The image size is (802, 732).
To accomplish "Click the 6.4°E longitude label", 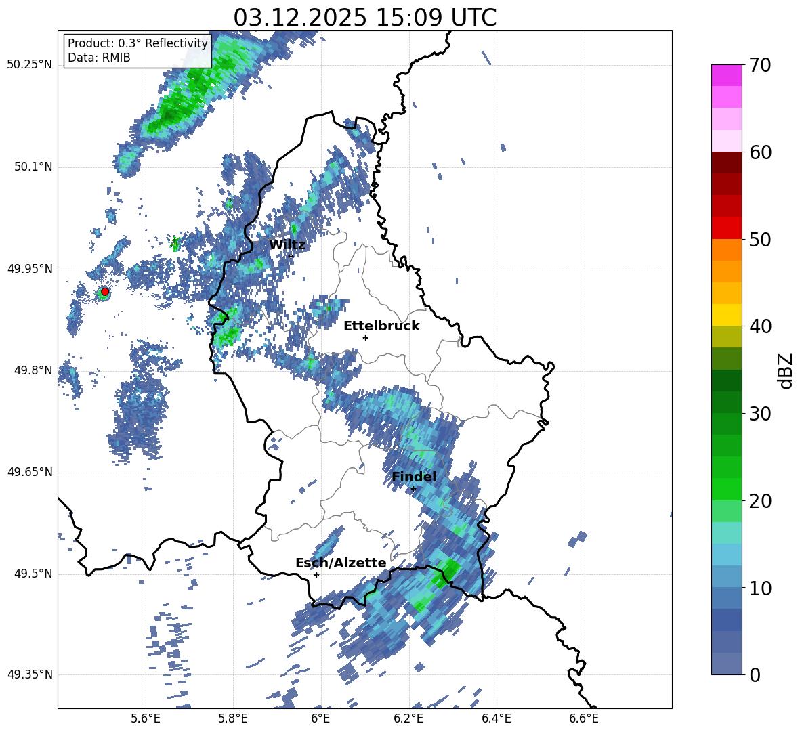I will 496,719.
